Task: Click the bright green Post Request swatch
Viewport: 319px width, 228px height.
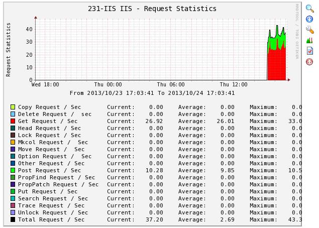Action: pyautogui.click(x=13, y=170)
